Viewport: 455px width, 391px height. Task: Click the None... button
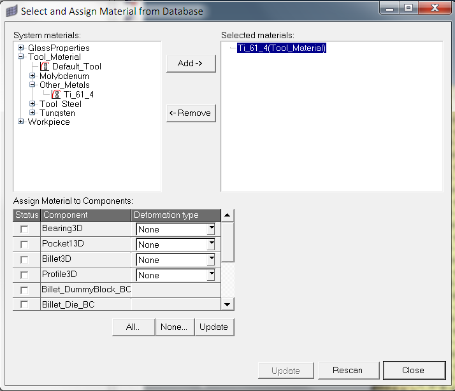(x=175, y=327)
